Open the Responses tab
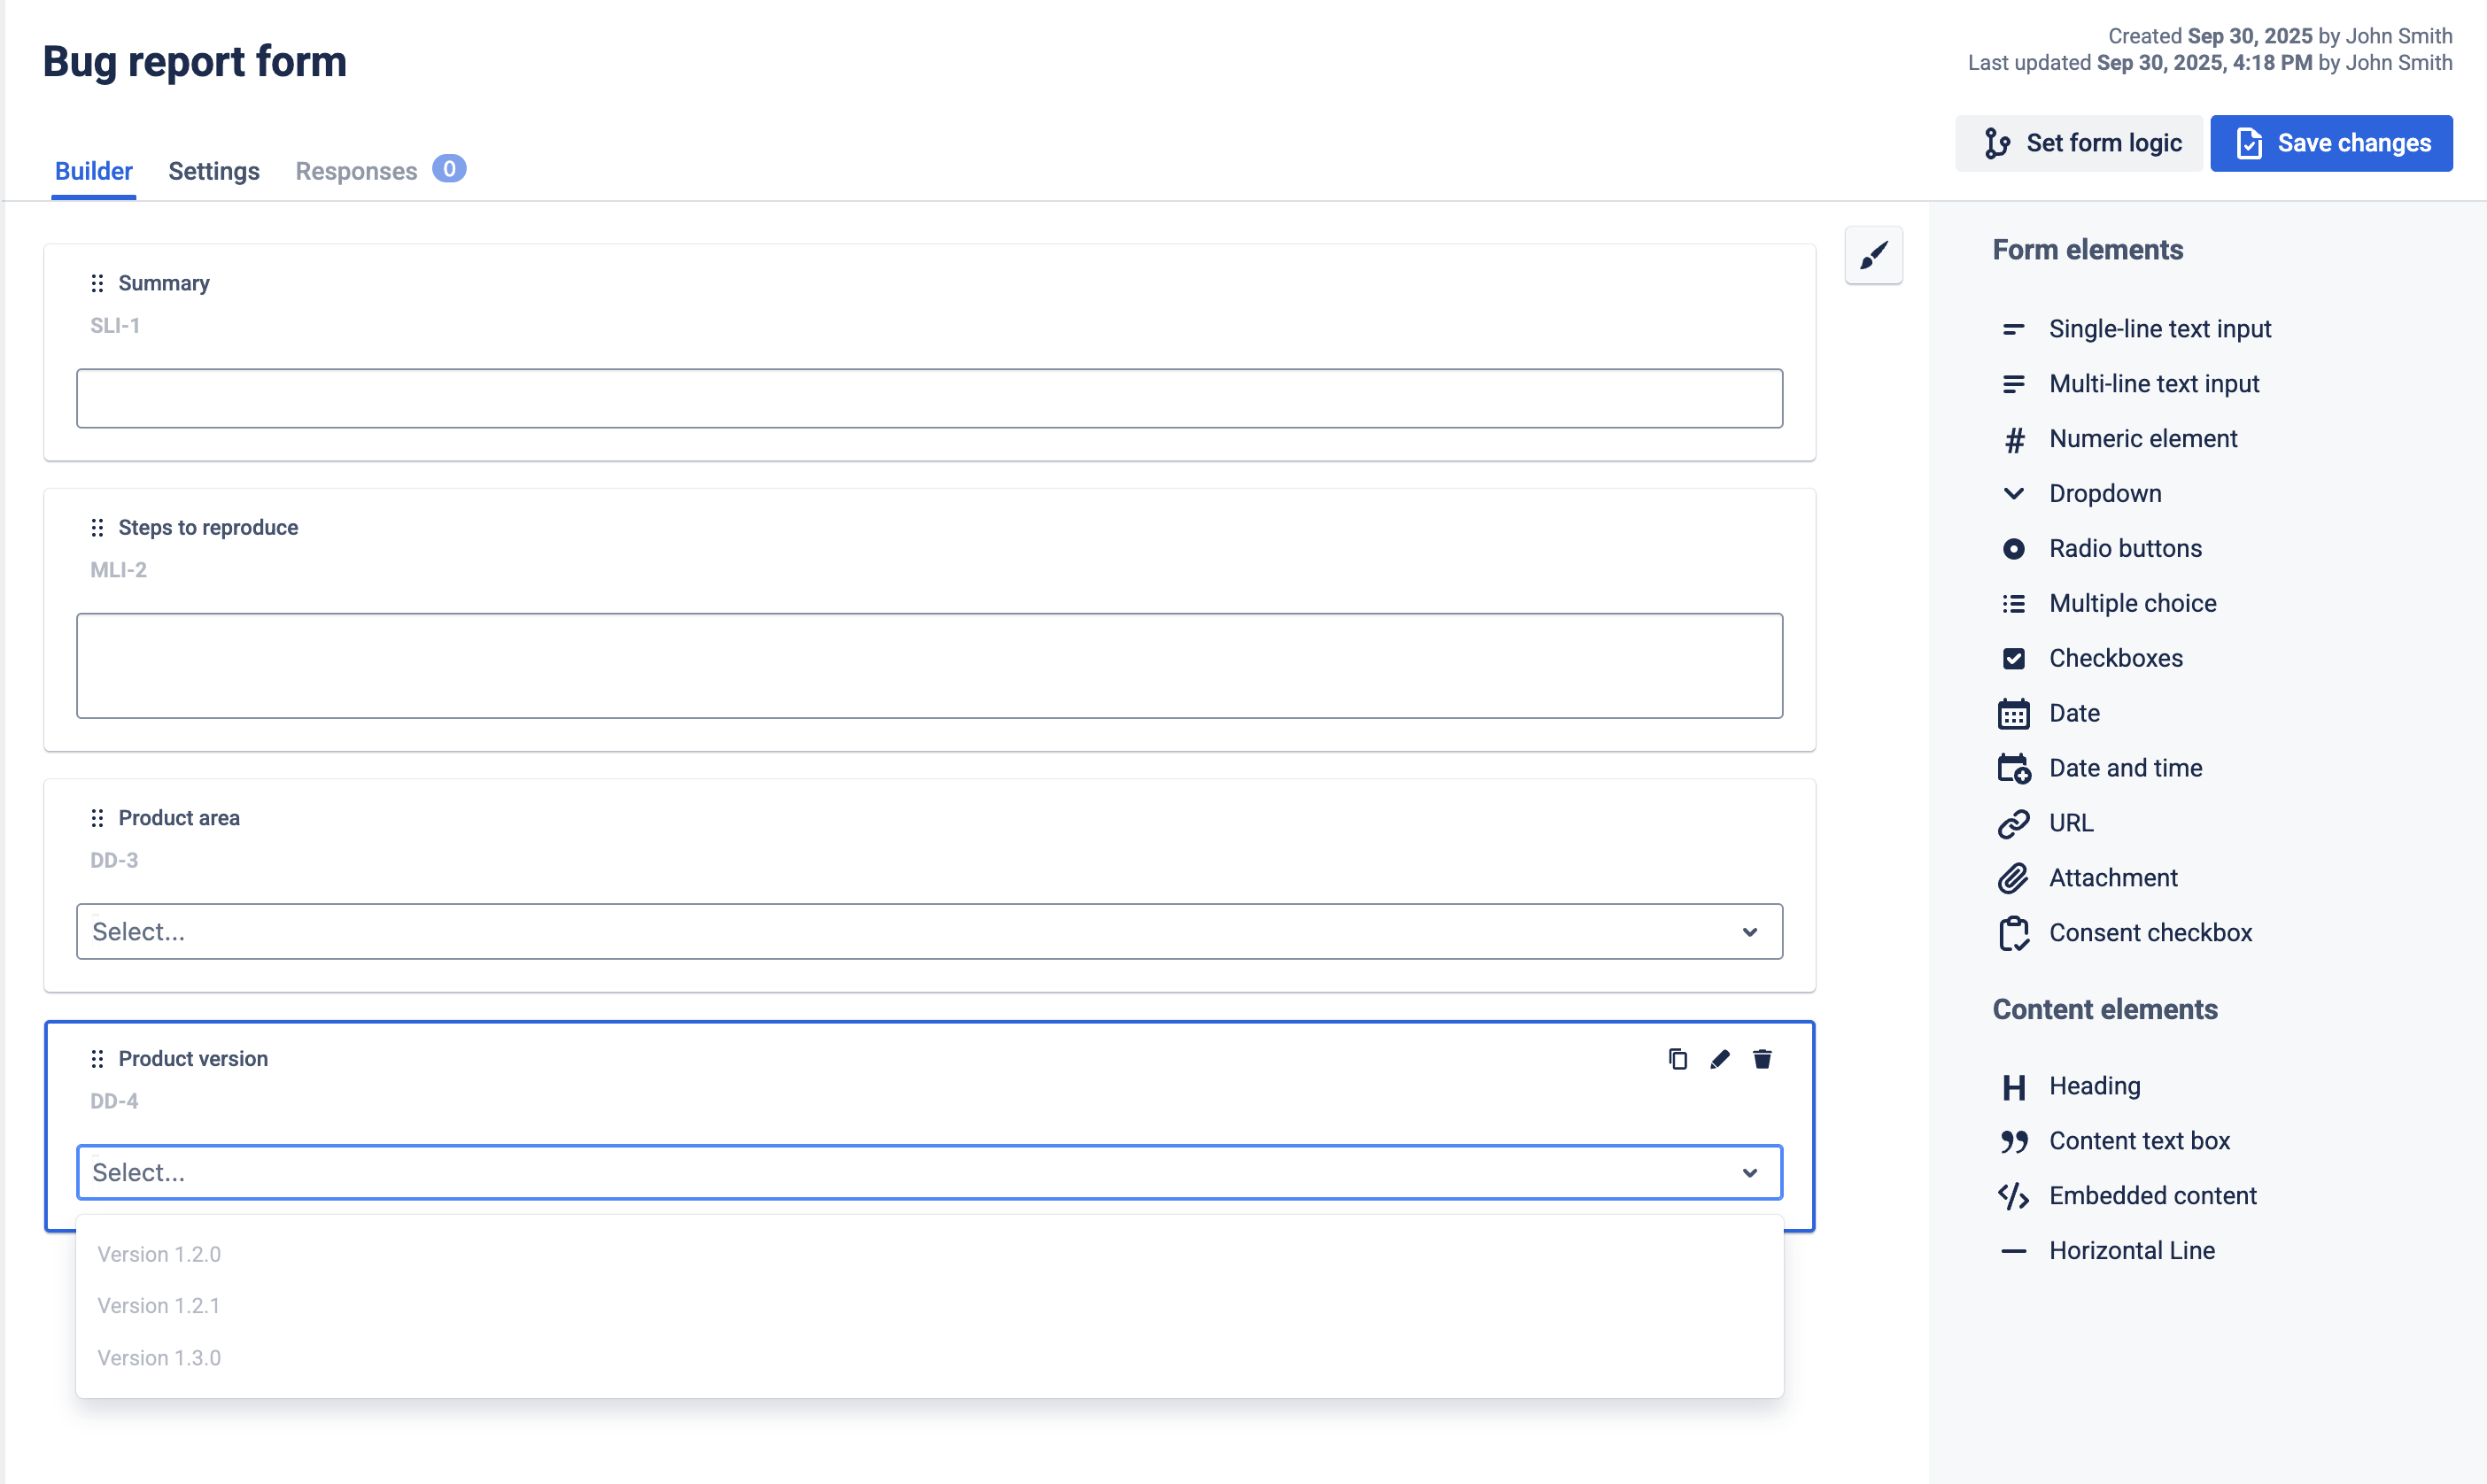 click(x=355, y=171)
